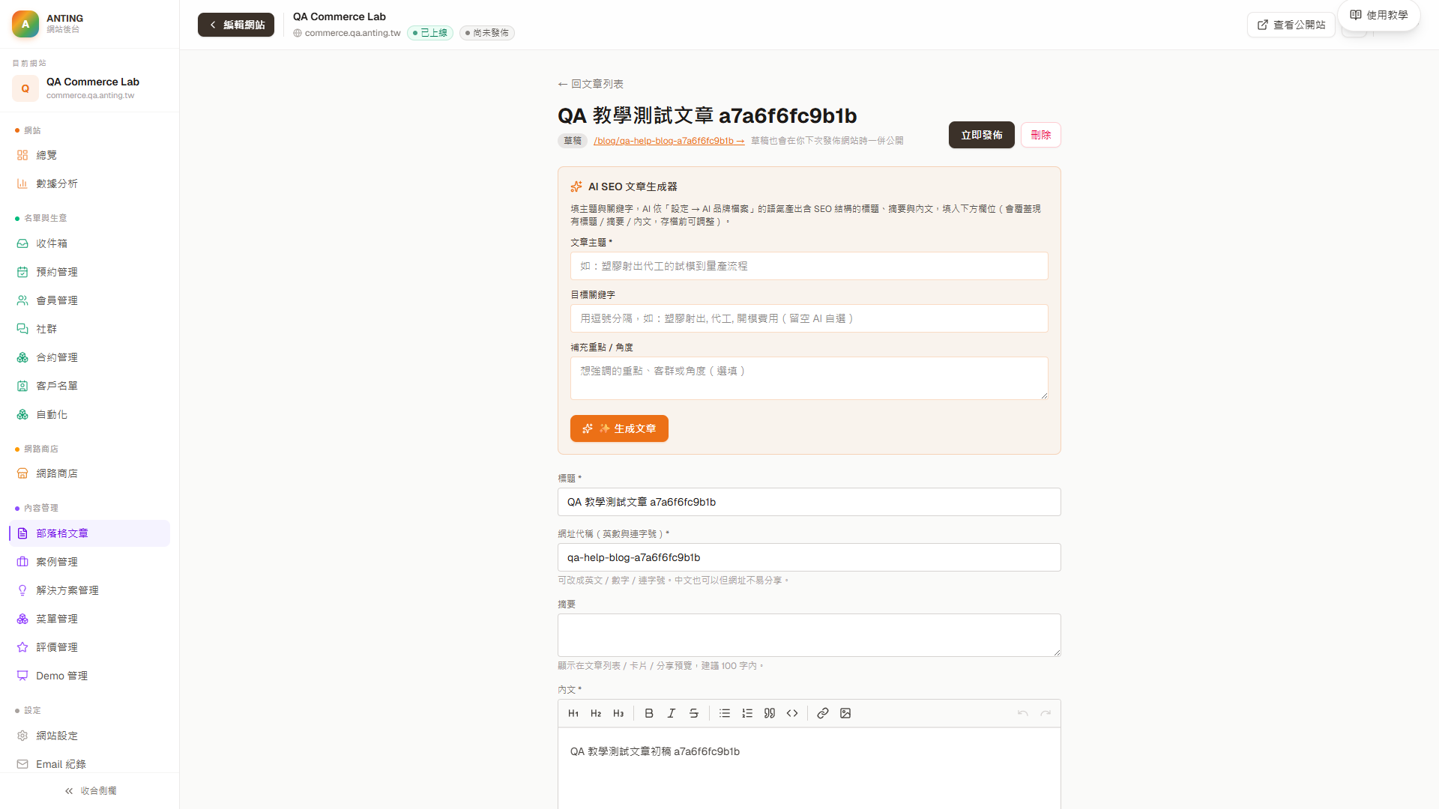The height and width of the screenshot is (809, 1439).
Task: Open 自動化 page
Action: pos(90,414)
